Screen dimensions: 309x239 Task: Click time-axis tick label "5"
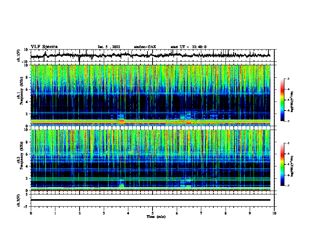[x=153, y=213]
